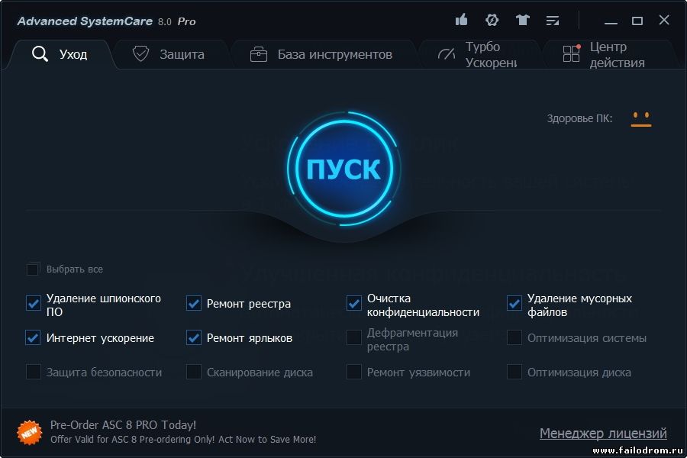Close the Advanced SystemCare window
Screen dimensions: 687x458
tap(664, 20)
